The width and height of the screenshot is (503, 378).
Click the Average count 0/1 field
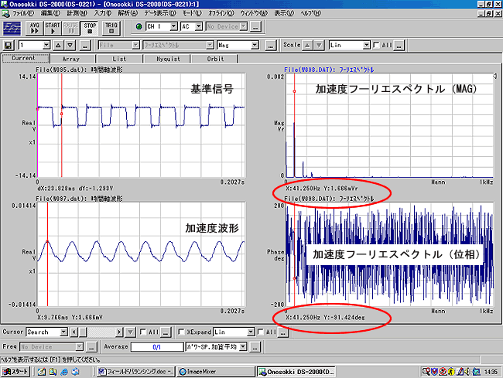[157, 347]
